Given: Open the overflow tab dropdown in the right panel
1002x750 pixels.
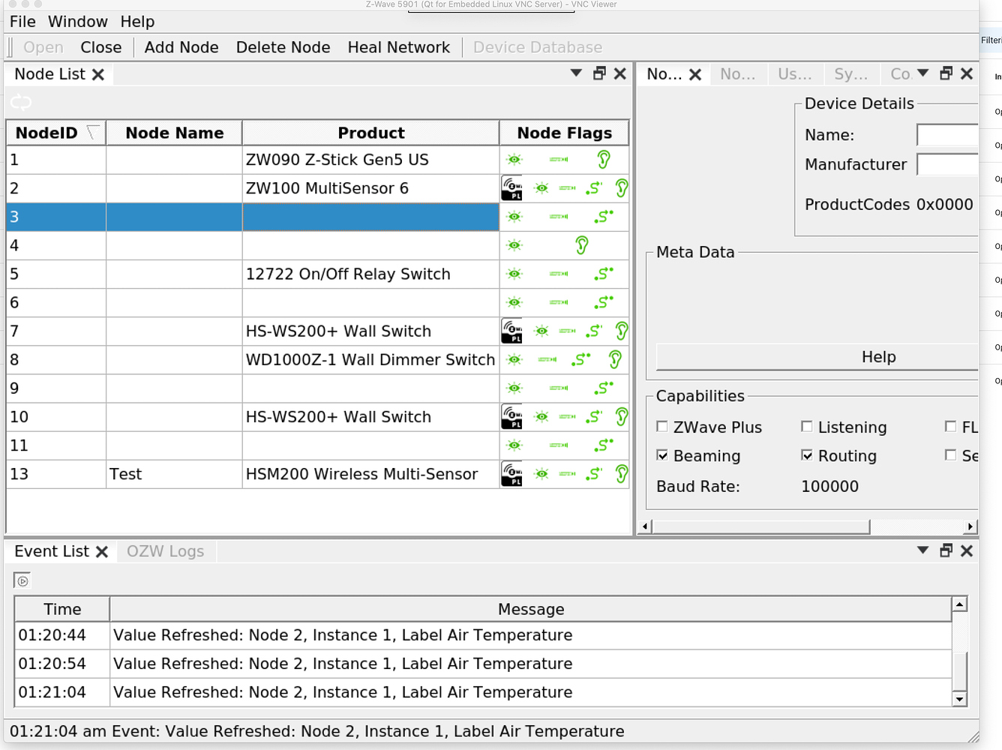Looking at the screenshot, I should (922, 73).
